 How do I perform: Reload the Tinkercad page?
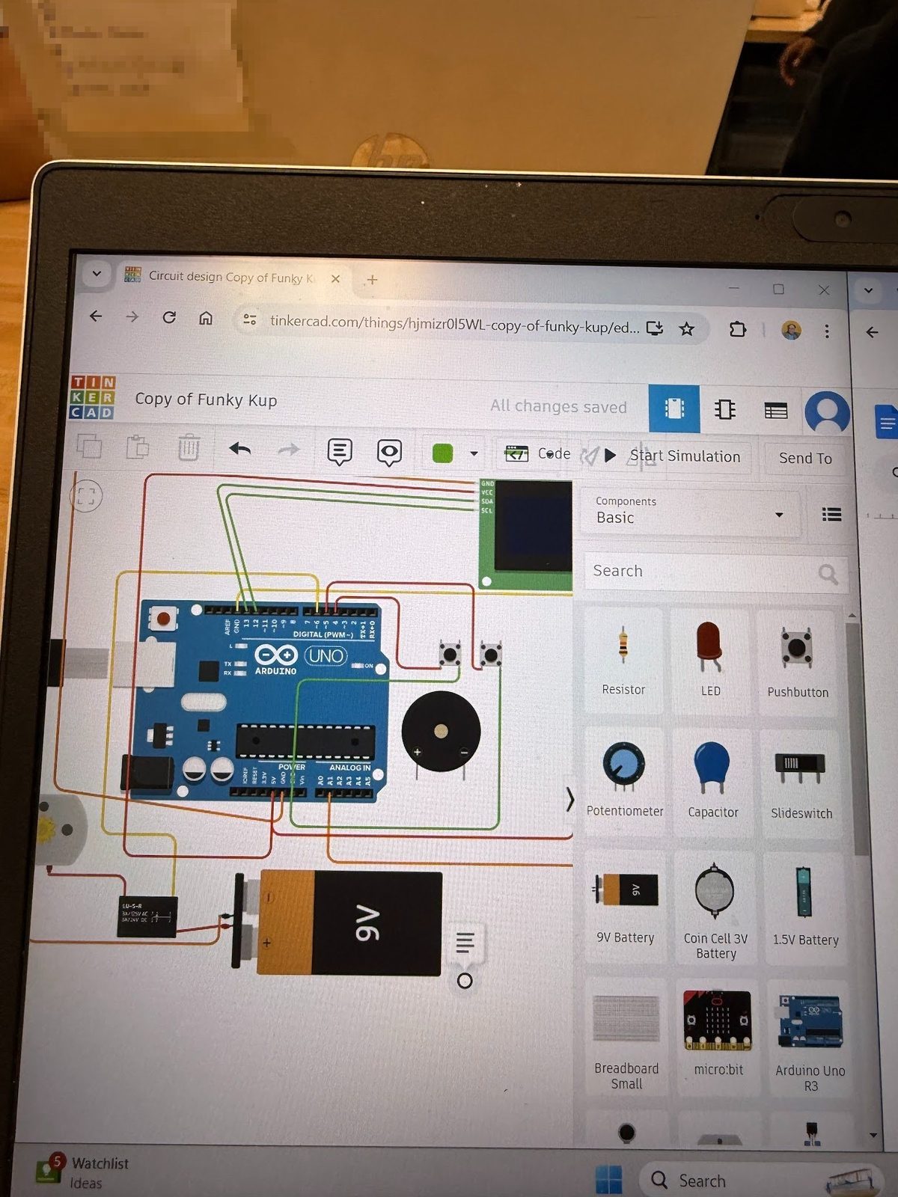pos(169,317)
